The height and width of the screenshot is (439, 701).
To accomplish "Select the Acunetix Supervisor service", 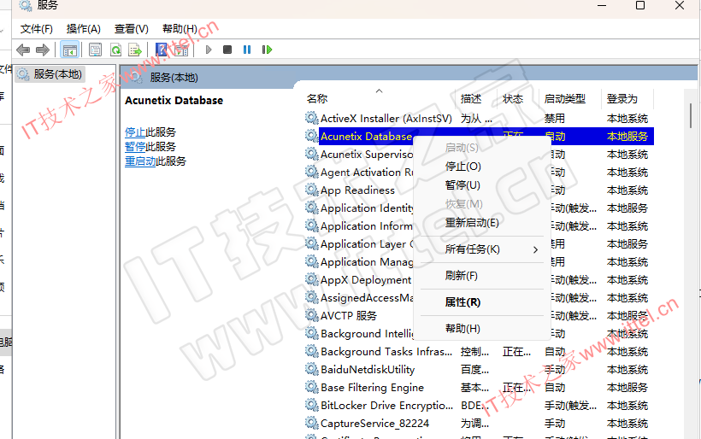I will pos(367,155).
